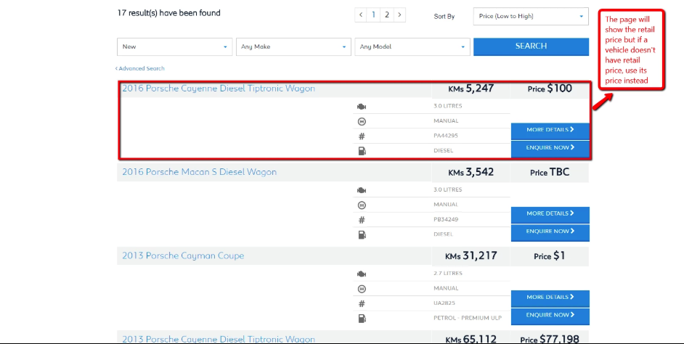The width and height of the screenshot is (684, 344).
Task: Click engine icon in Macan S listing
Action: pyautogui.click(x=362, y=190)
